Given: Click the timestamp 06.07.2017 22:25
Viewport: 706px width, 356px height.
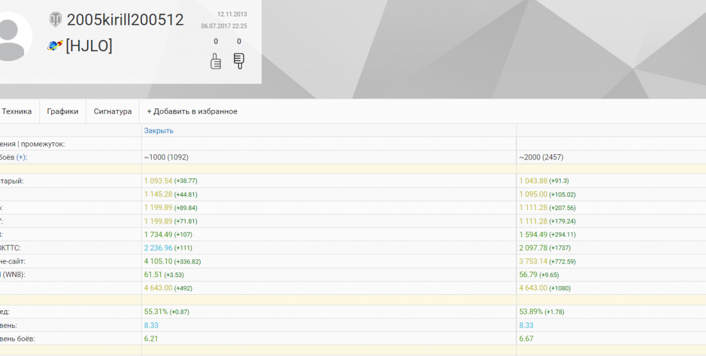Looking at the screenshot, I should [x=224, y=26].
